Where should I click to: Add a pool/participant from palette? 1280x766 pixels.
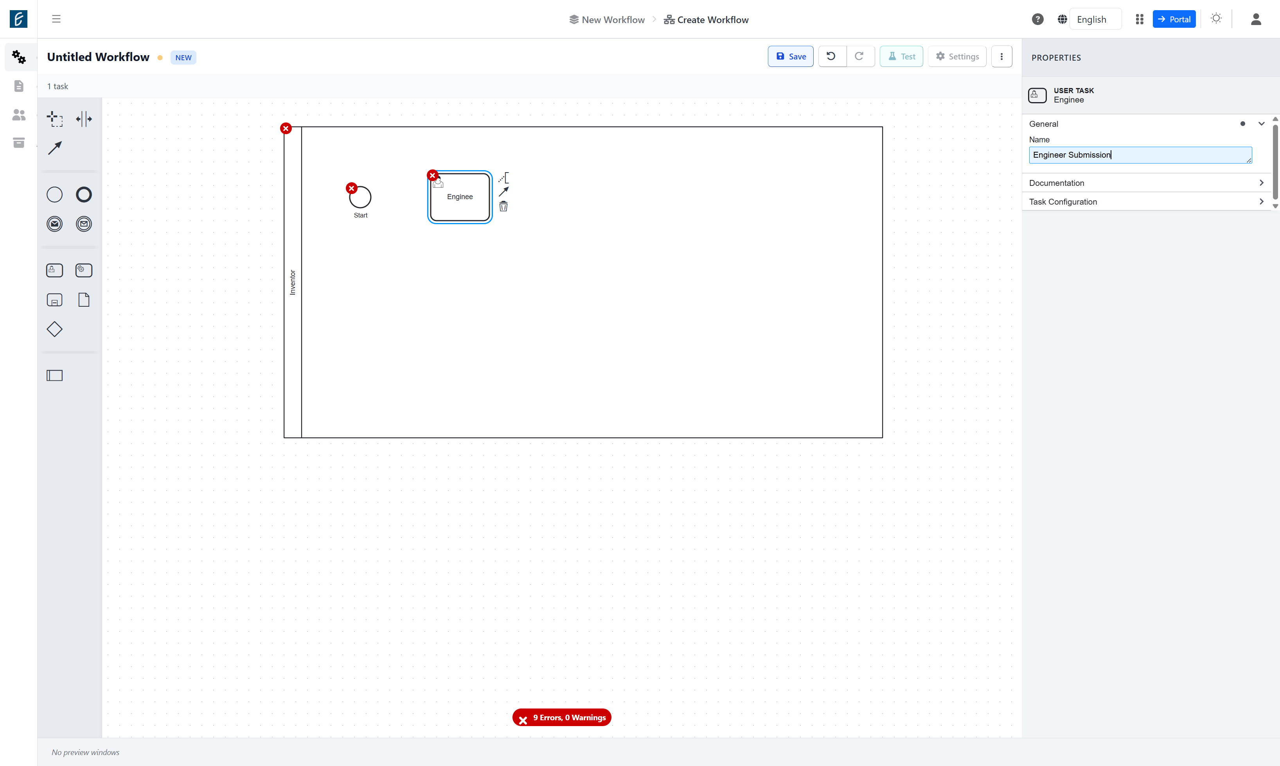coord(55,376)
